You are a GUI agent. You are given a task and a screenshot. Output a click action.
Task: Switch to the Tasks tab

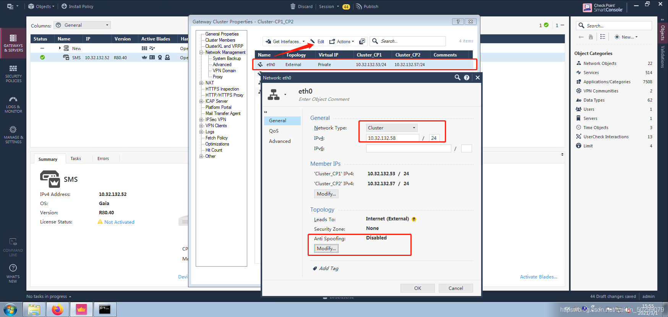pyautogui.click(x=76, y=158)
